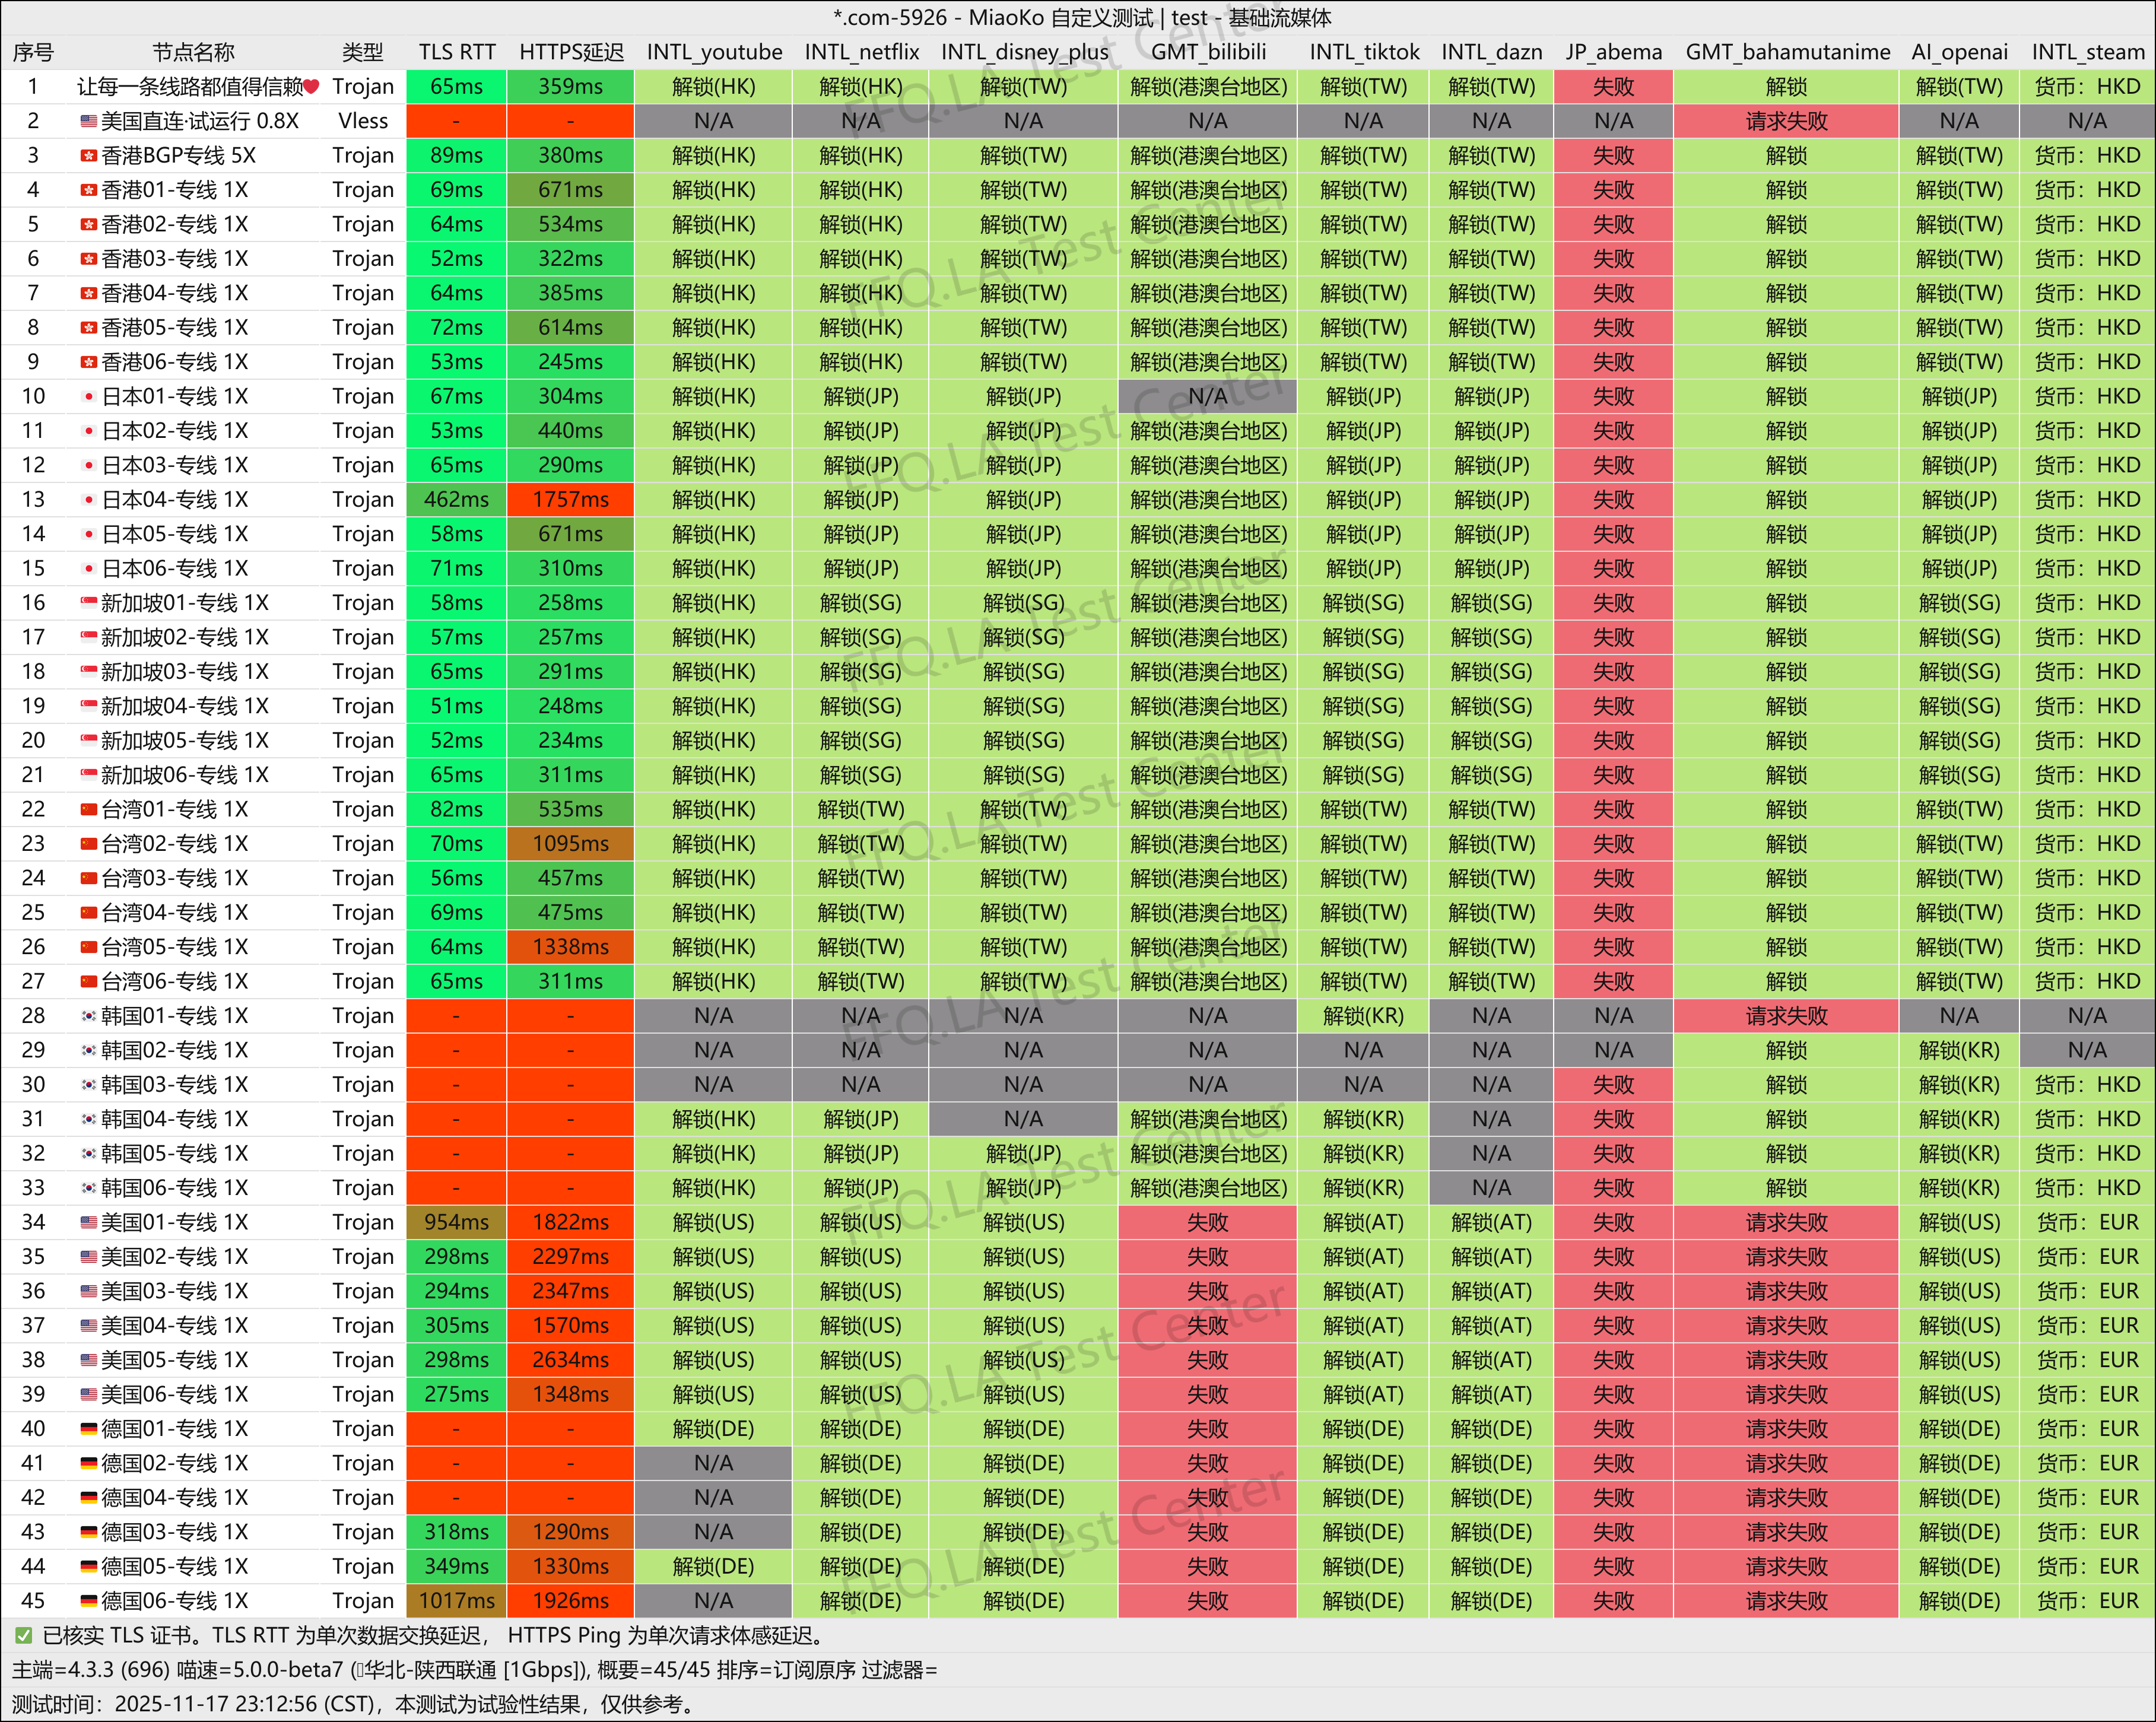Screen dimensions: 2156x1722
Task: Select the 1757ms HTTPS cell of 日本04
Action: point(571,500)
